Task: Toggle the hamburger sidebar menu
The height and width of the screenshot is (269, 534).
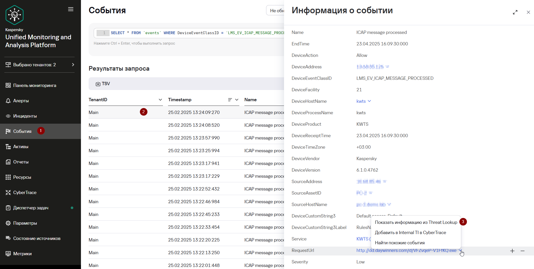Action: click(71, 9)
